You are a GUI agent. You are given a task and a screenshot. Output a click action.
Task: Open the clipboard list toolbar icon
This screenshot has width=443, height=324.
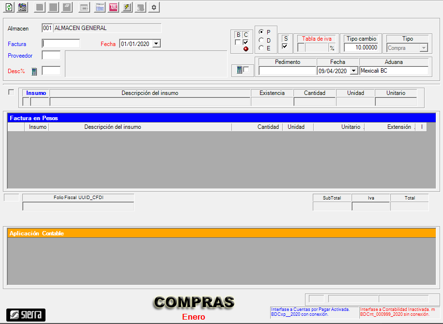point(22,7)
